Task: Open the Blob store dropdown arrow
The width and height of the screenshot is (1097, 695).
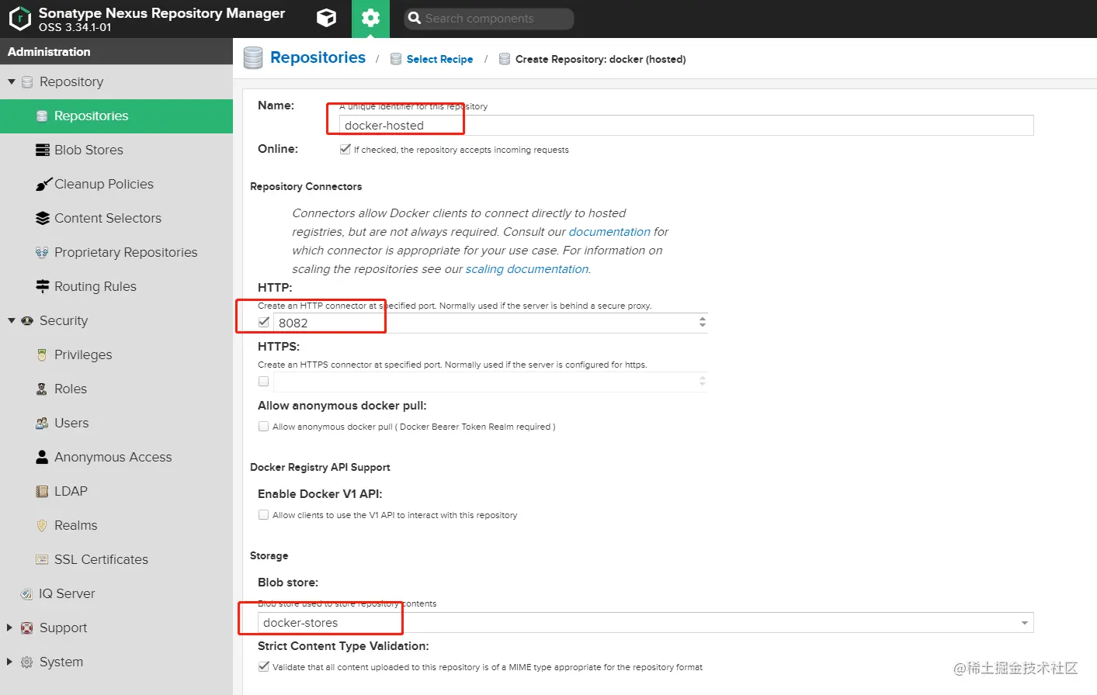Action: click(x=1025, y=623)
